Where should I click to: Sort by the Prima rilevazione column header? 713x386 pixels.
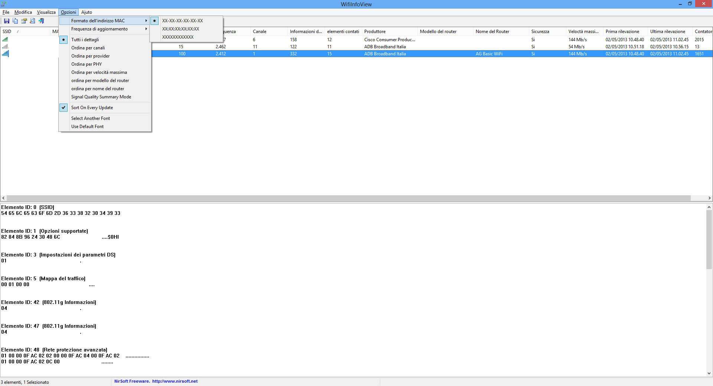pos(625,32)
